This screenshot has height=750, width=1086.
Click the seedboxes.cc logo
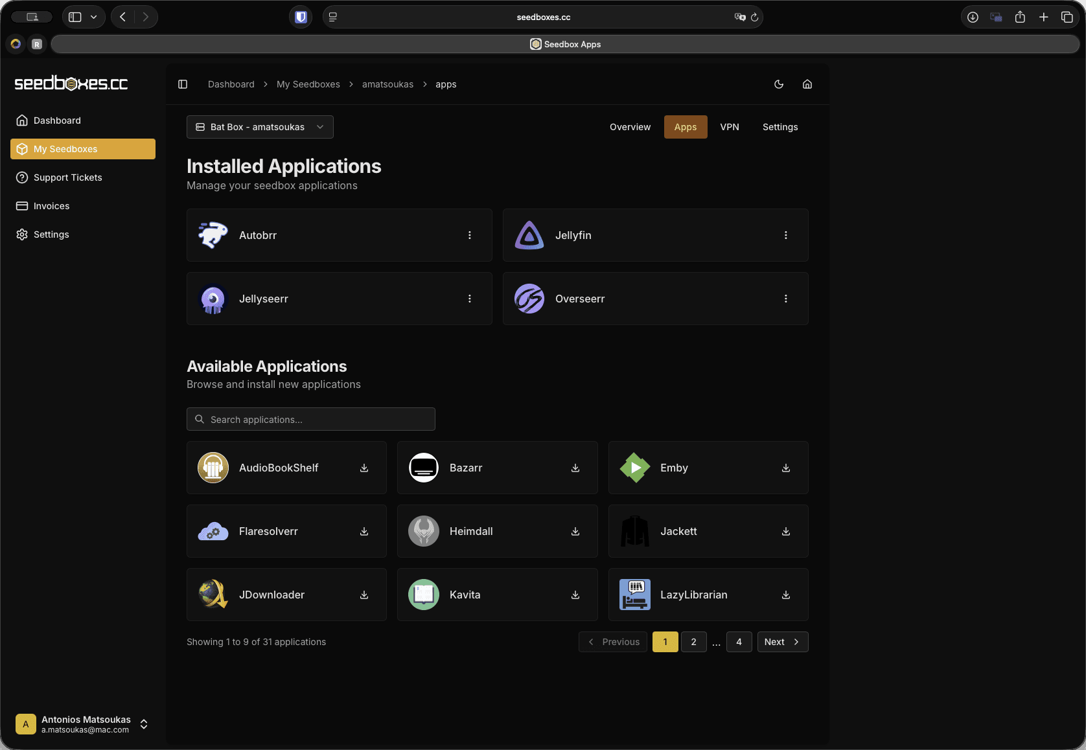pos(71,84)
